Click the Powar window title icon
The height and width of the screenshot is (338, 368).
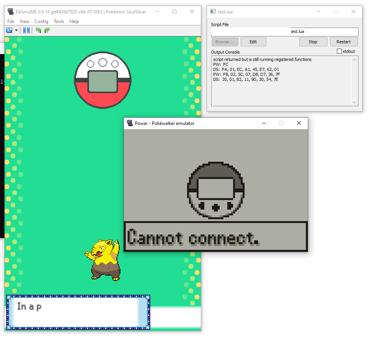pos(130,123)
